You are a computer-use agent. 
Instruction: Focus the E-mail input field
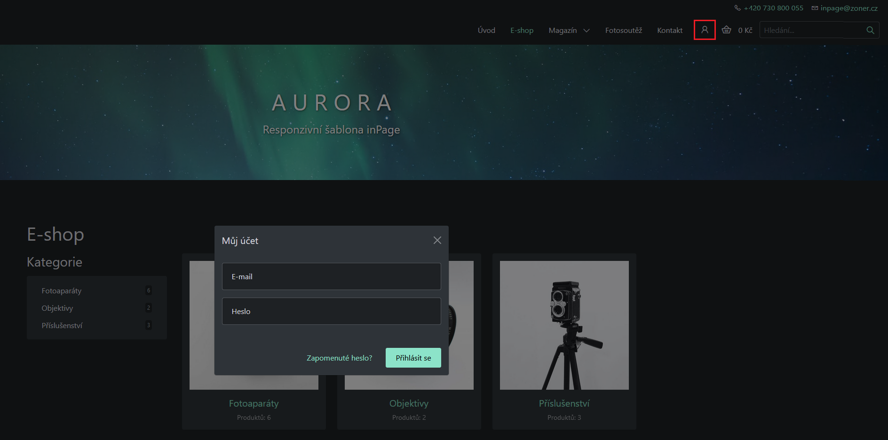(331, 276)
